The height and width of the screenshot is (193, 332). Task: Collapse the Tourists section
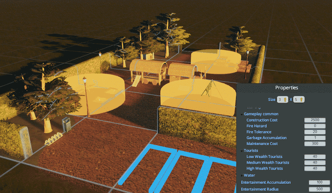pyautogui.click(x=242, y=151)
